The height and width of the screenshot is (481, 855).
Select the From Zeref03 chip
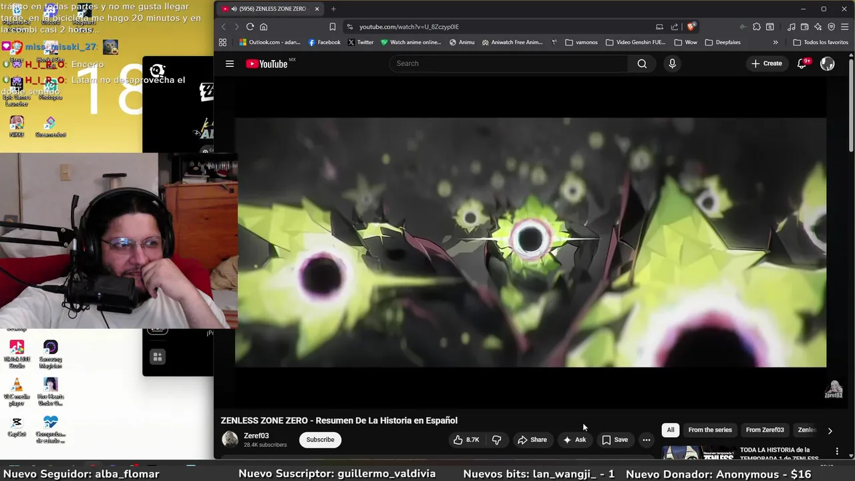tap(765, 430)
